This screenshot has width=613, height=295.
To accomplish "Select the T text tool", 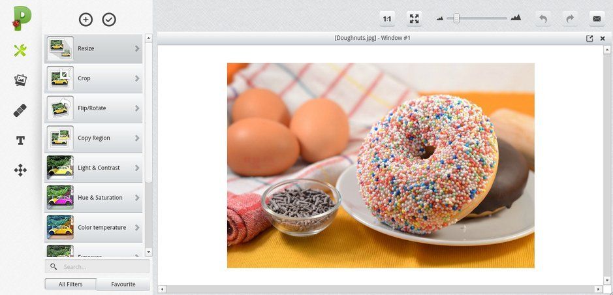I will click(20, 140).
